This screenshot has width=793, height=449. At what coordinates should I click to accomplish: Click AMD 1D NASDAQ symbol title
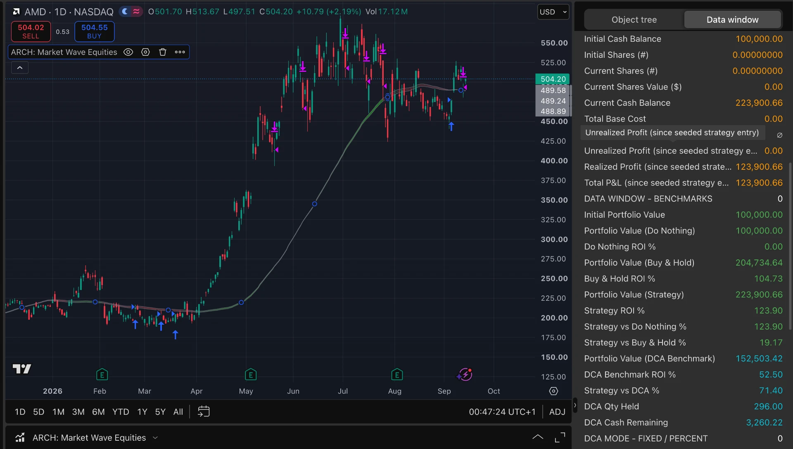click(69, 12)
